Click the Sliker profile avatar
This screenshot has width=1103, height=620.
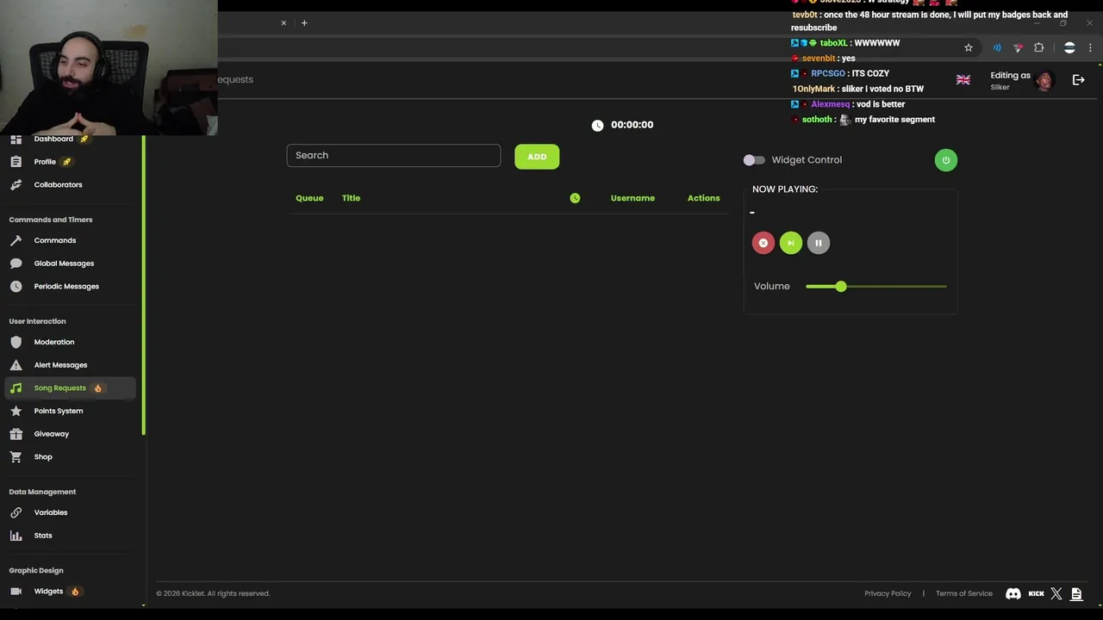(x=1044, y=80)
